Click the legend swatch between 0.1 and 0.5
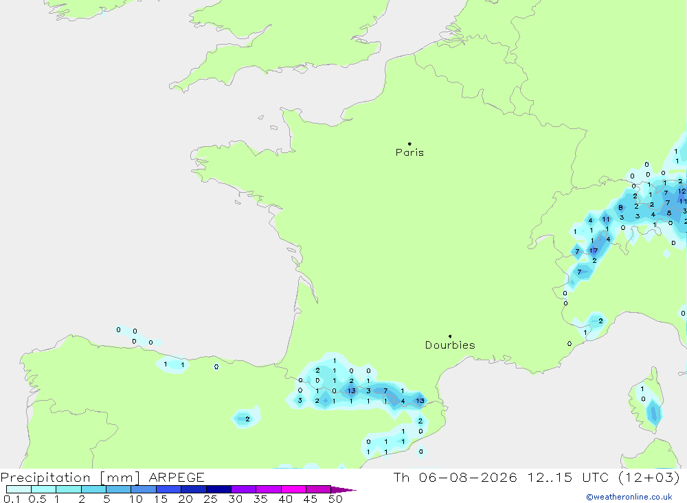 click(19, 489)
